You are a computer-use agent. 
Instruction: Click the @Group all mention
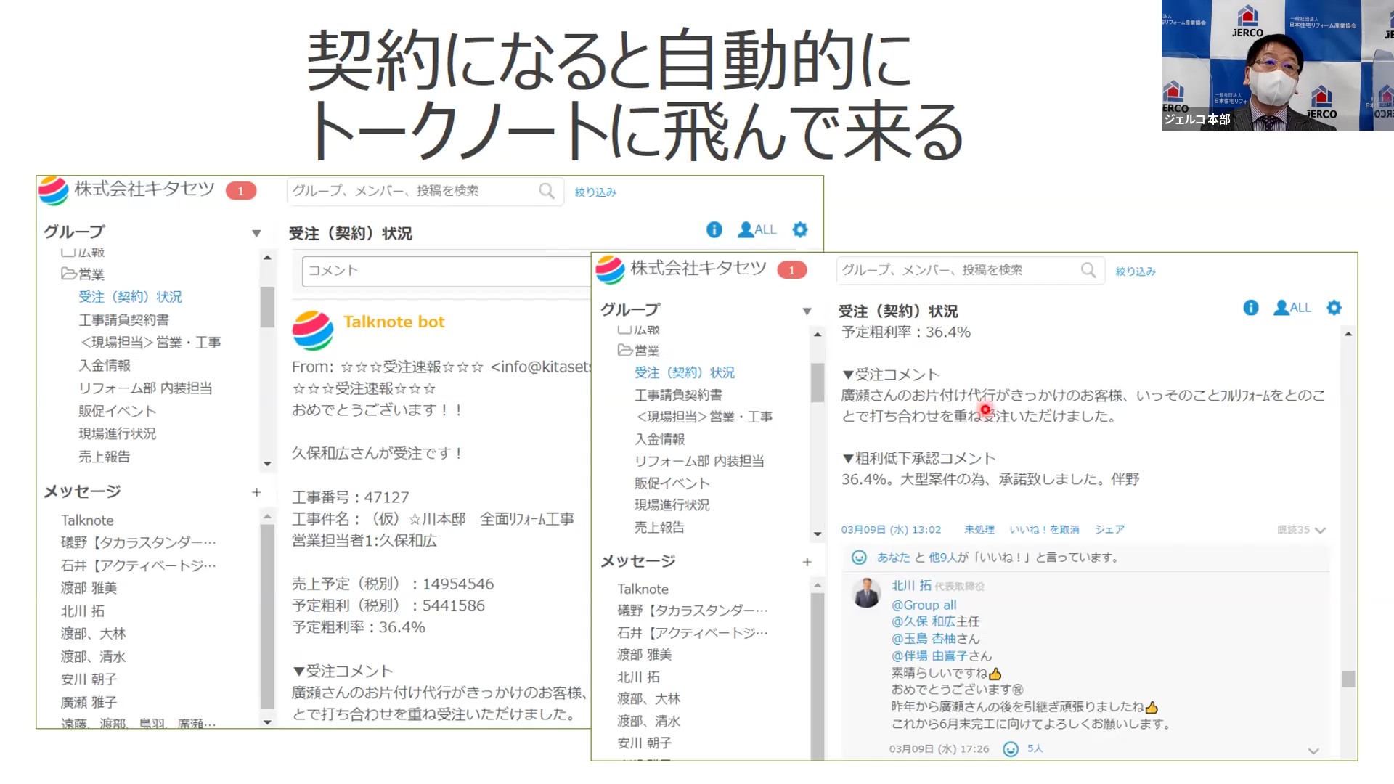[x=924, y=605]
